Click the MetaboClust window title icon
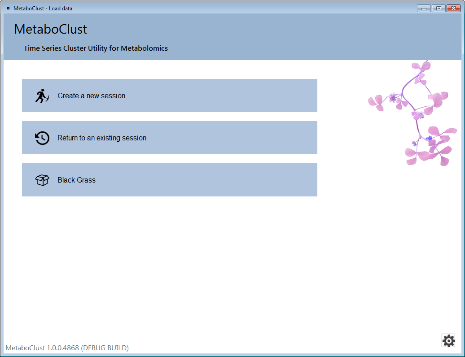Viewport: 465px width, 357px height. tap(8, 8)
